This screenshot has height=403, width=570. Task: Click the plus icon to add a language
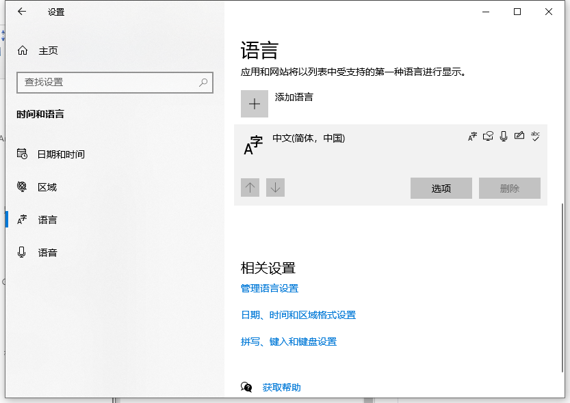[x=254, y=103]
